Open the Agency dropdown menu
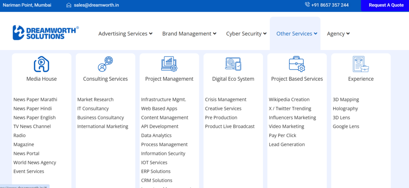Image resolution: width=409 pixels, height=188 pixels. point(338,34)
